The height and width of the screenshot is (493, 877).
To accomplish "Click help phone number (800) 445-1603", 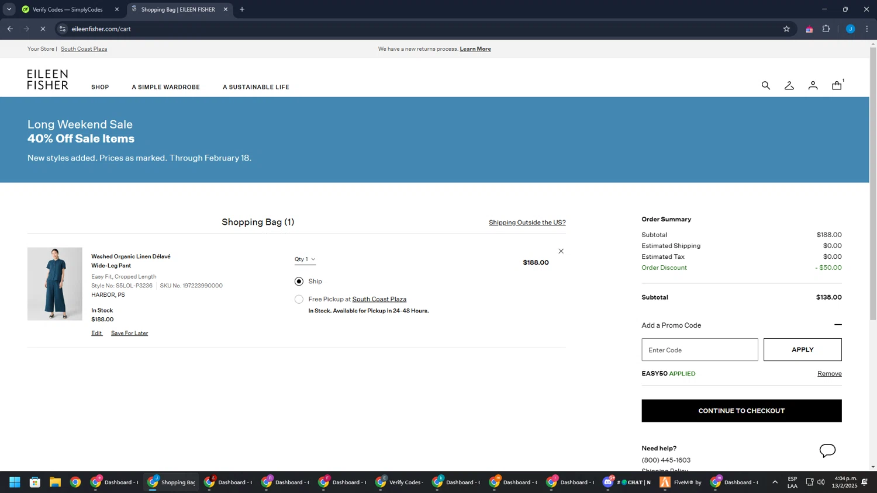I will (666, 460).
